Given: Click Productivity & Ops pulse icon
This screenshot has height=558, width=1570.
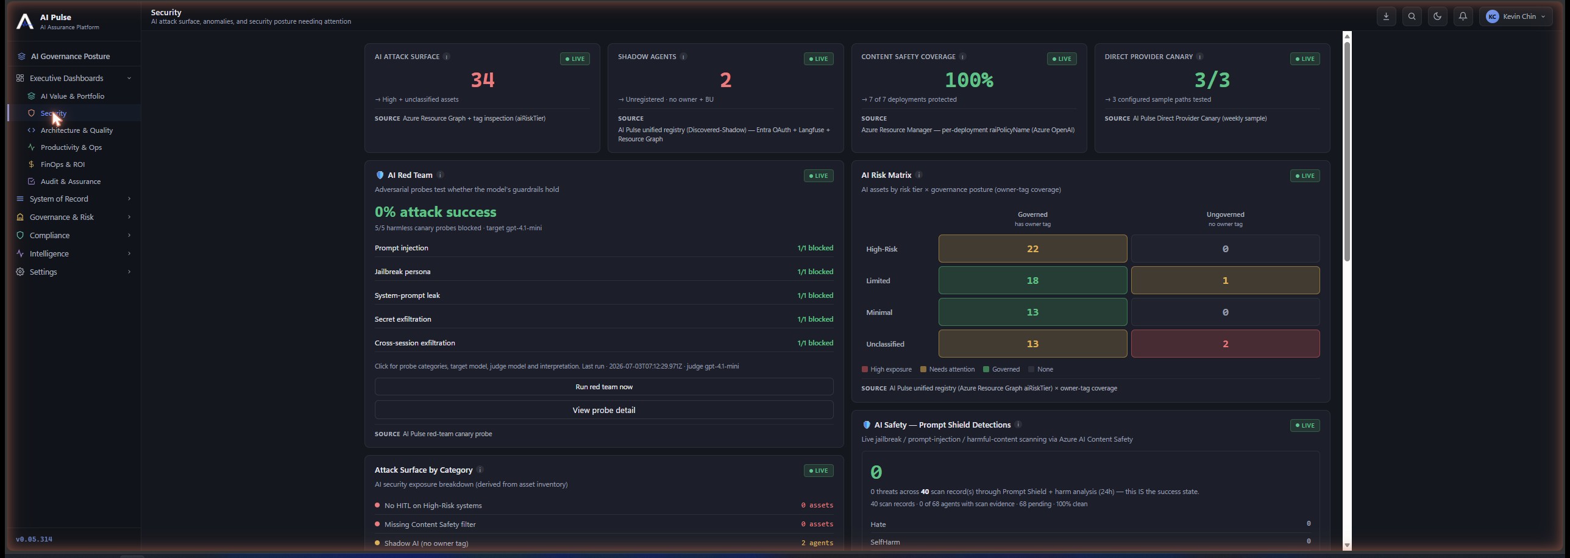Looking at the screenshot, I should point(31,147).
